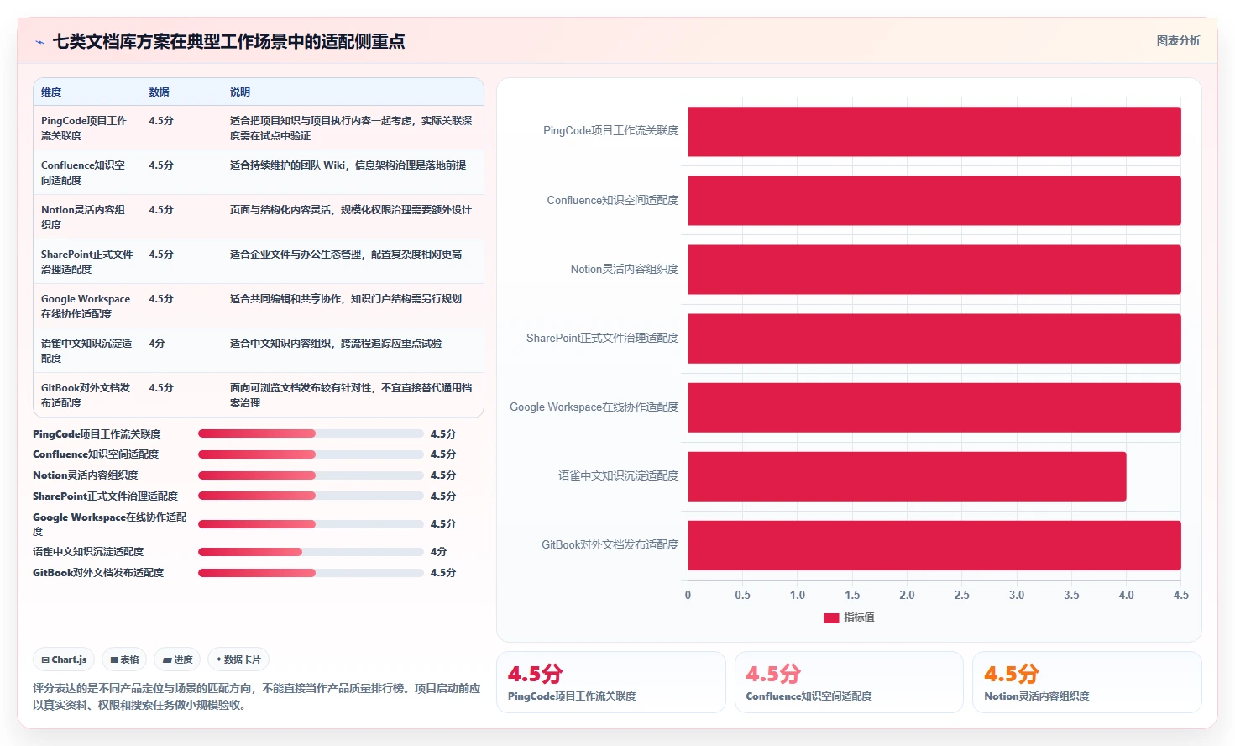Select the Chart.js tag chip

(x=64, y=659)
